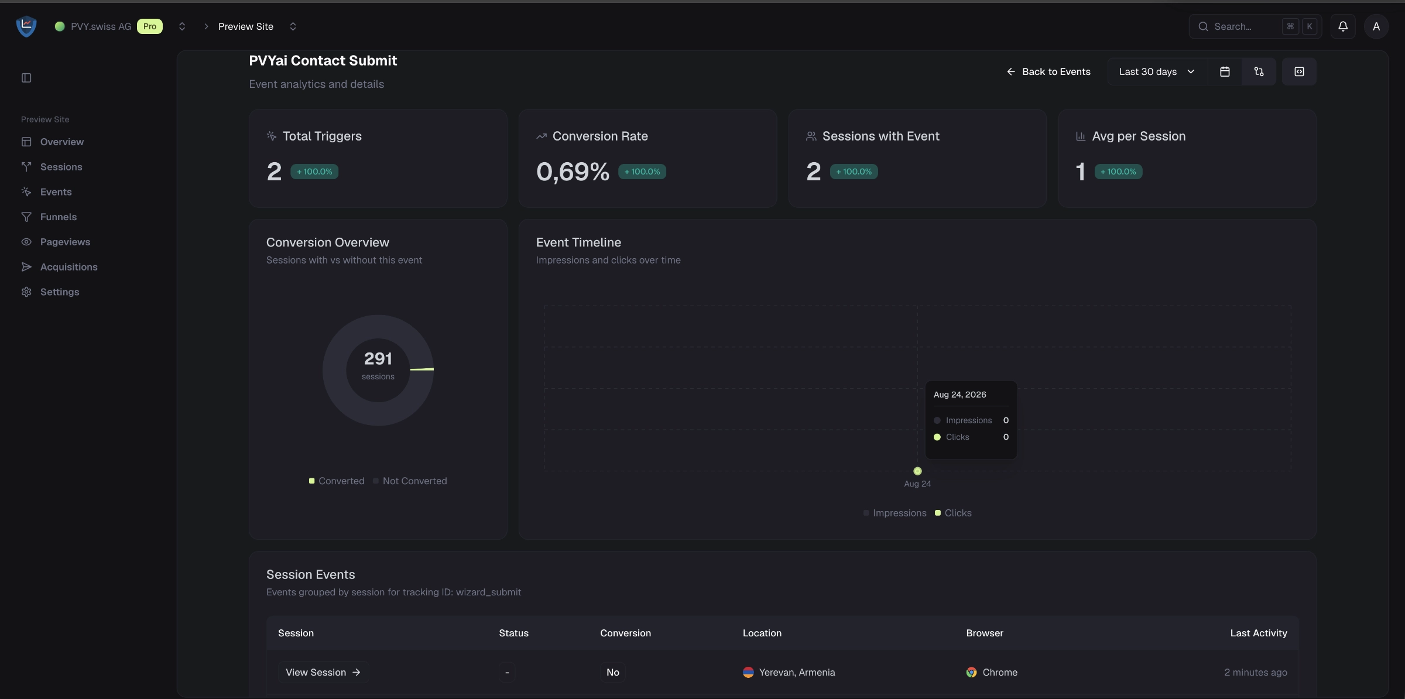The width and height of the screenshot is (1405, 699).
Task: Click the Overview sidebar icon
Action: [x=26, y=142]
